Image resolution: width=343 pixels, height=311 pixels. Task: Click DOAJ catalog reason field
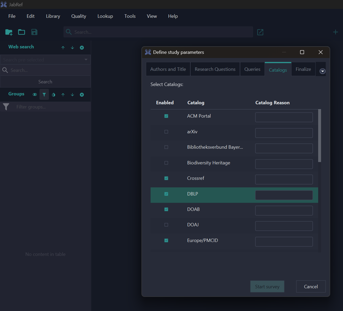284,226
